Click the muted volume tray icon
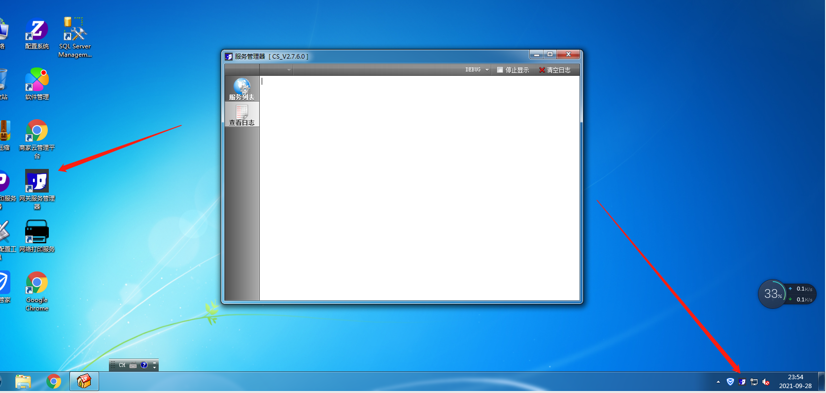The width and height of the screenshot is (826, 393). pyautogui.click(x=766, y=382)
